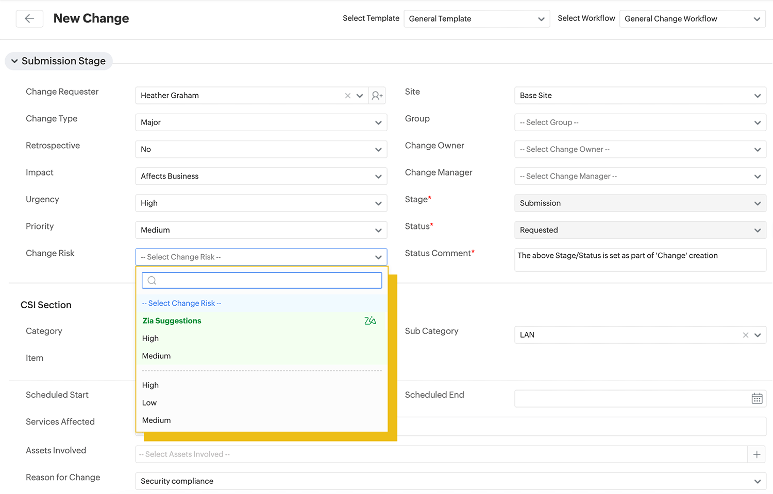Clear the LAN Sub Category value
The height and width of the screenshot is (494, 773).
745,335
